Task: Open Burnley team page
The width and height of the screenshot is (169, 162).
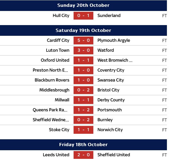Action: click(105, 120)
